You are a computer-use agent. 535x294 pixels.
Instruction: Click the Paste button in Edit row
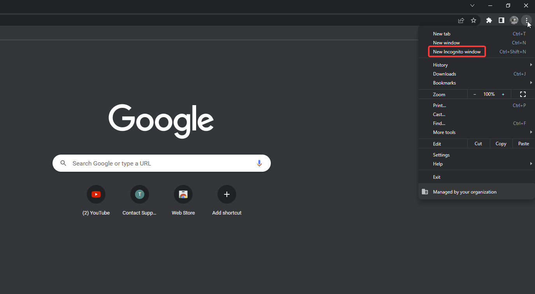point(524,144)
